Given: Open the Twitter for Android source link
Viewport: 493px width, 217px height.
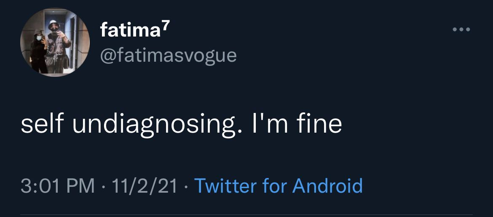Looking at the screenshot, I should tap(278, 185).
